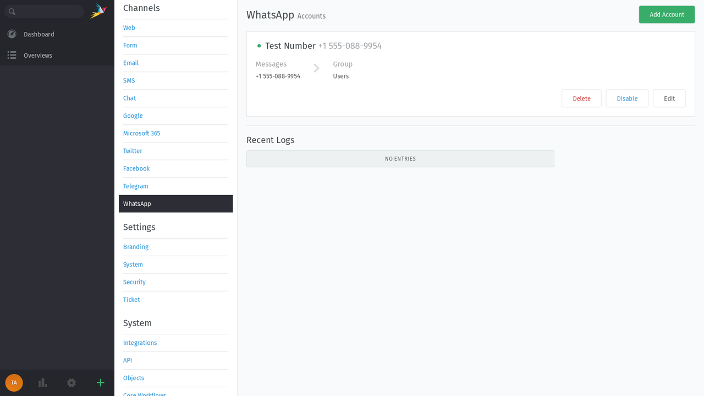This screenshot has width=704, height=396.
Task: Open admin settings via the gear icon
Action: tap(71, 383)
